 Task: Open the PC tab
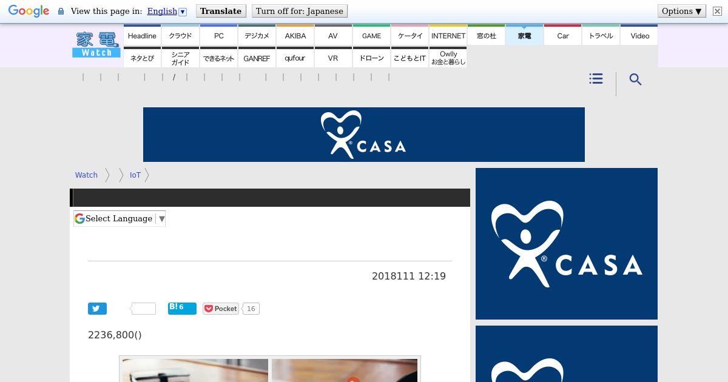[218, 35]
